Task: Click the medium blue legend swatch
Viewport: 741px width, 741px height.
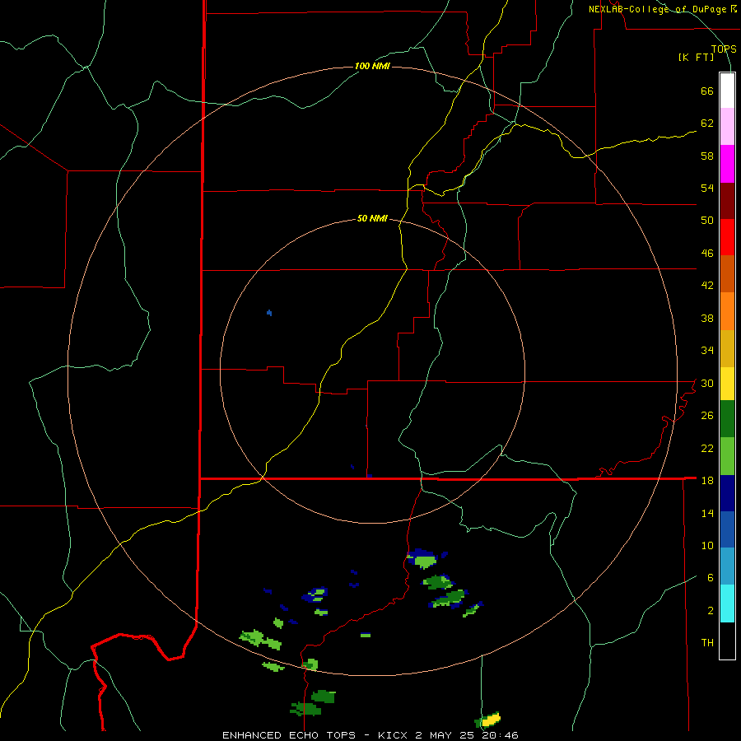Action: 727,529
